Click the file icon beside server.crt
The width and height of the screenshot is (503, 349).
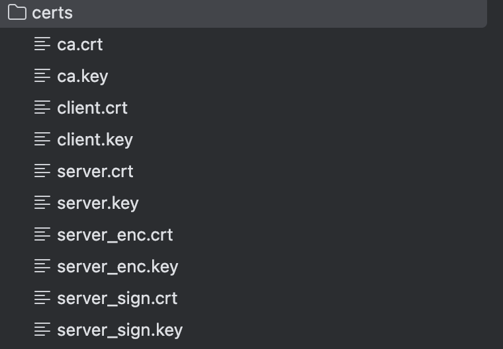pyautogui.click(x=42, y=171)
